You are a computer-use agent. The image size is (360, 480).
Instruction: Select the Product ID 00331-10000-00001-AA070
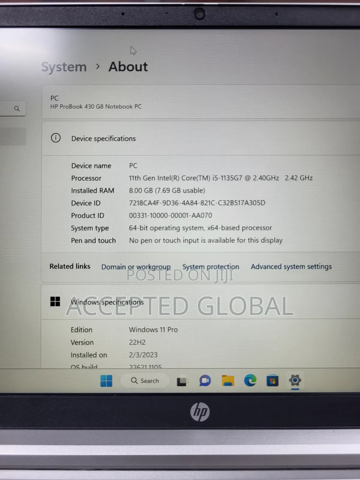tap(170, 215)
